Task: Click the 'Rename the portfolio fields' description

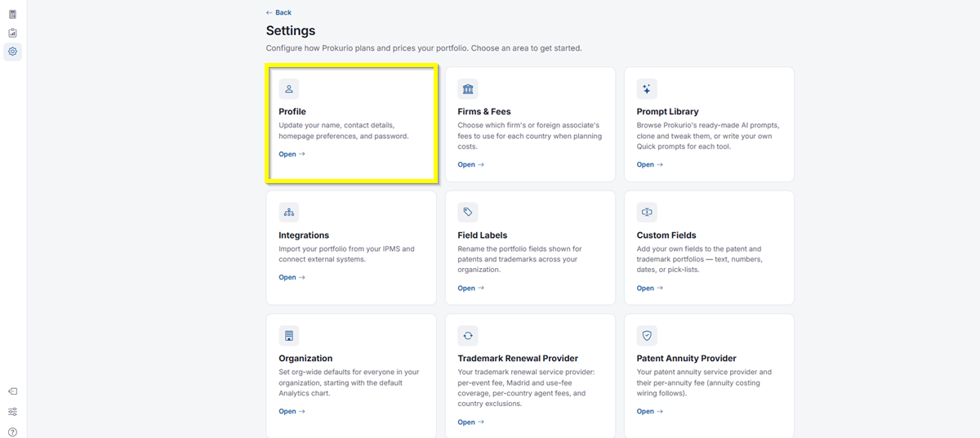Action: click(519, 259)
